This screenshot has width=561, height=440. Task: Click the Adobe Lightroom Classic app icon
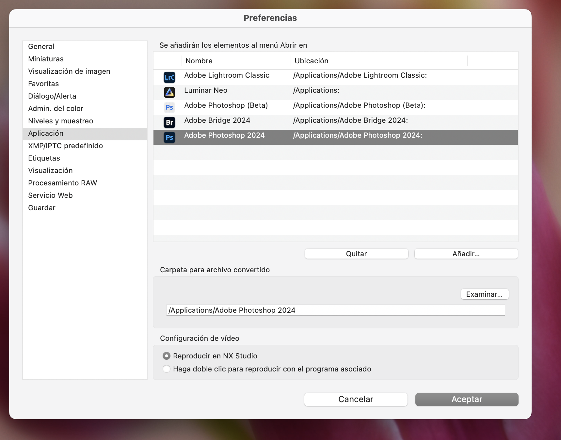click(169, 77)
